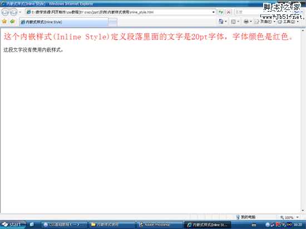
Task: Click 我的电脑 security zone in status bar
Action: tap(246, 217)
